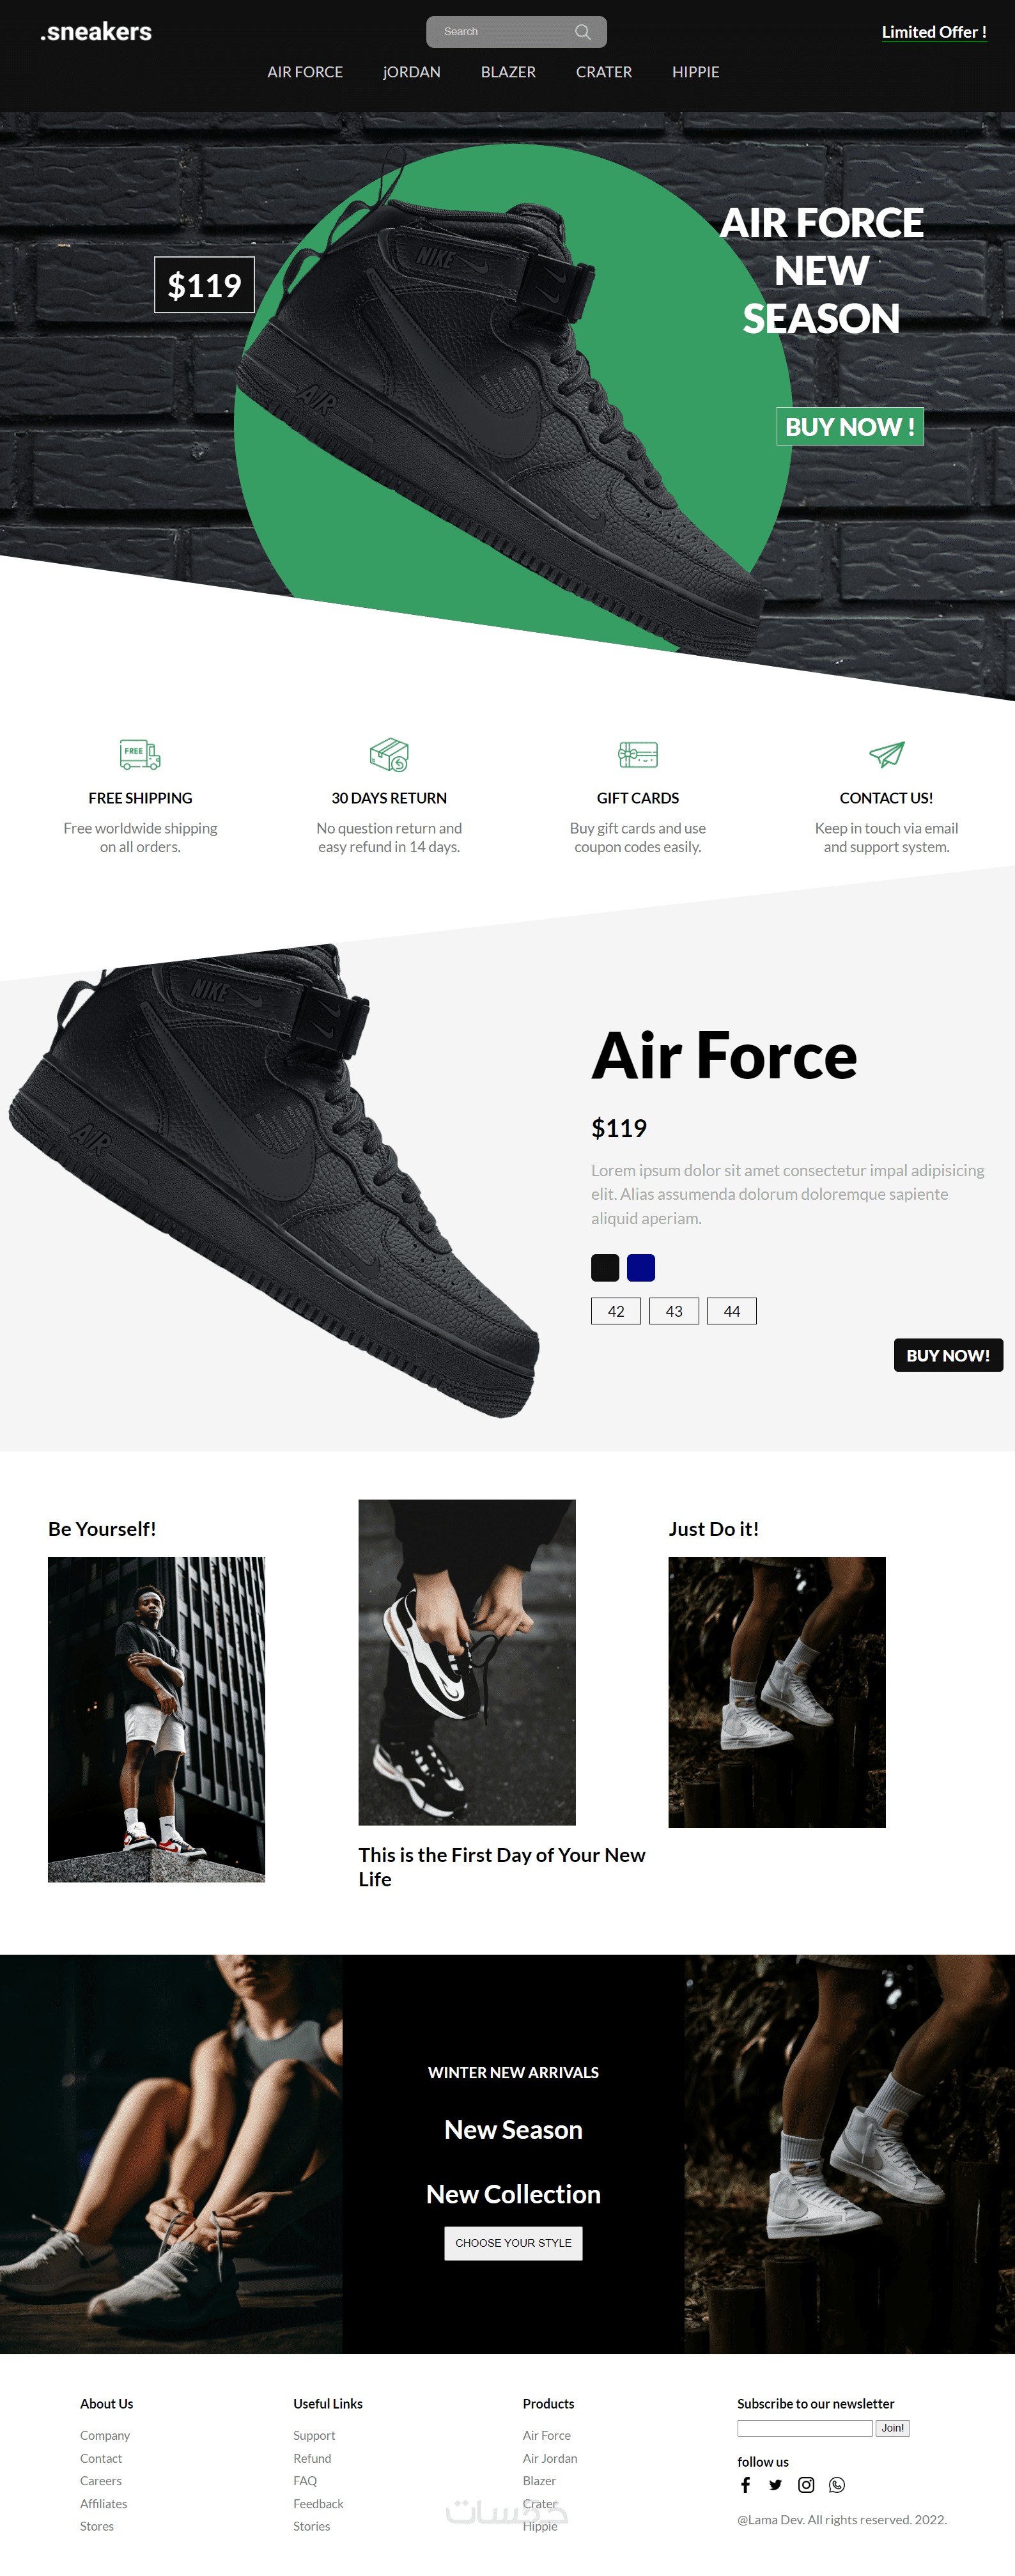The height and width of the screenshot is (2576, 1015).
Task: Go to BLAZER in navigation
Action: pos(508,72)
